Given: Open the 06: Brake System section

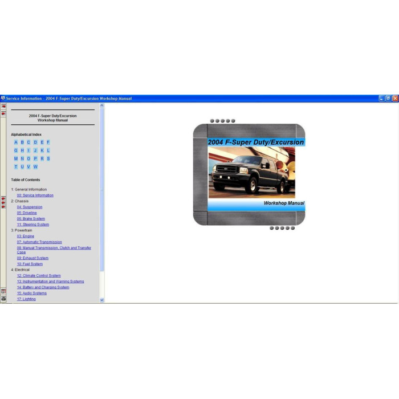Looking at the screenshot, I should [x=31, y=218].
